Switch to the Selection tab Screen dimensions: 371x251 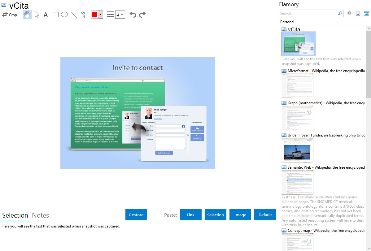click(x=15, y=215)
